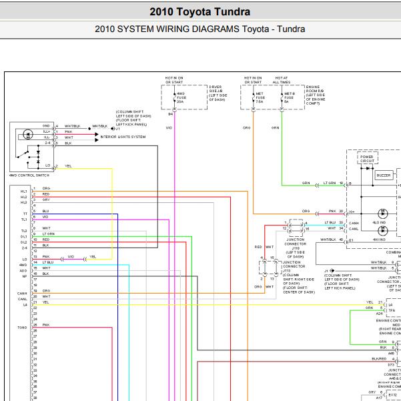Select the J113 junction connector box
The image size is (401, 401).
pos(269,267)
